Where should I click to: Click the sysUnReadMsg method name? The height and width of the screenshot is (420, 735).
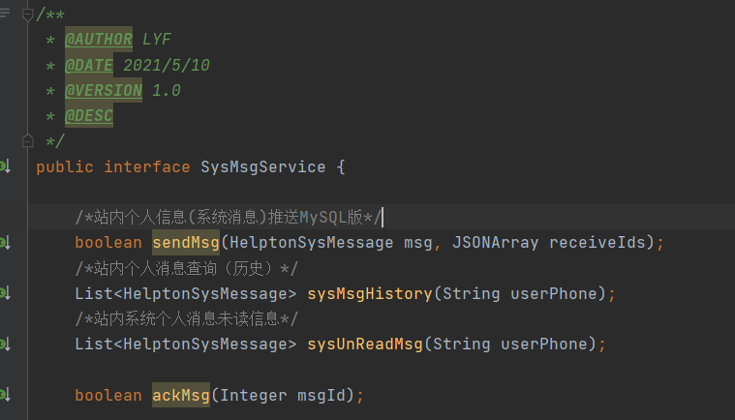coord(364,344)
